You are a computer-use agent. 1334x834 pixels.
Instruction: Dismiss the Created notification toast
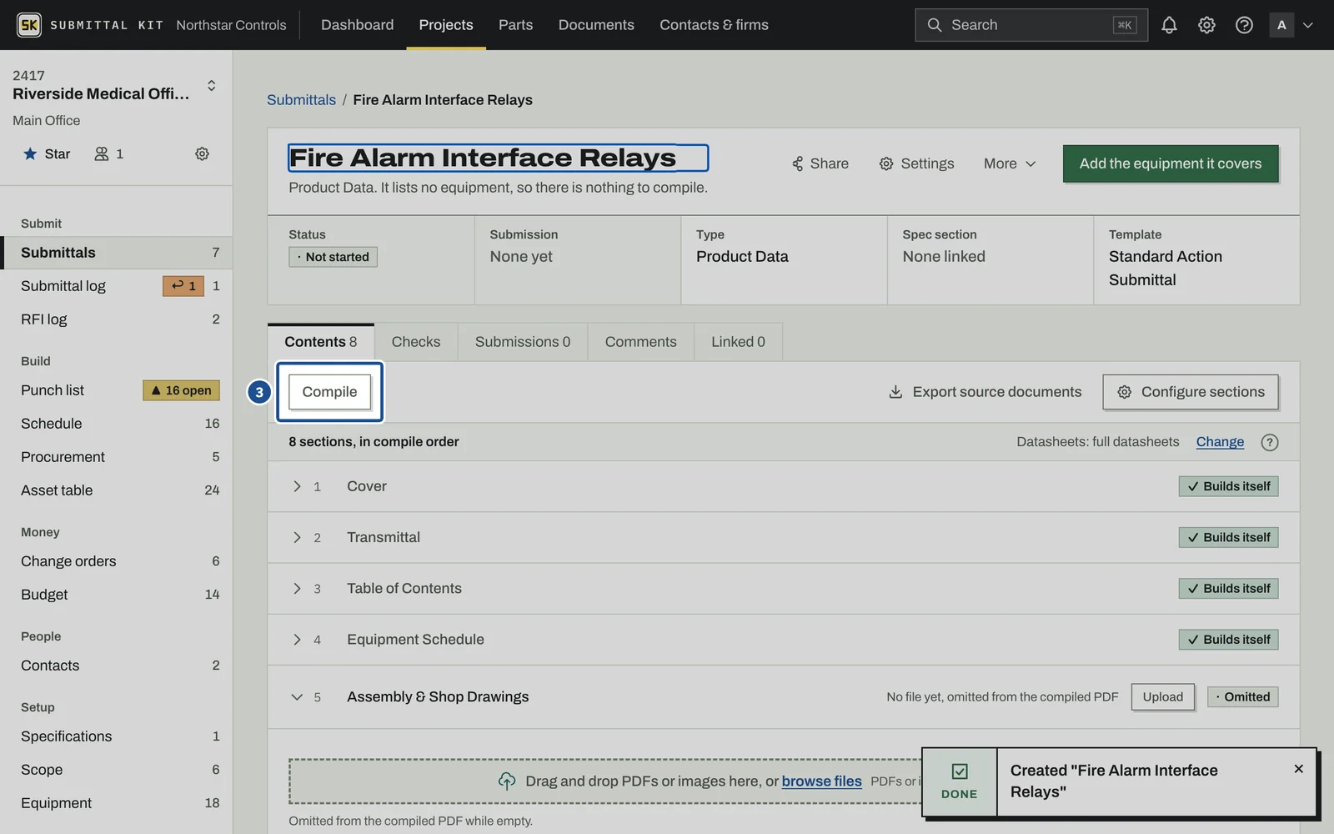pos(1298,769)
